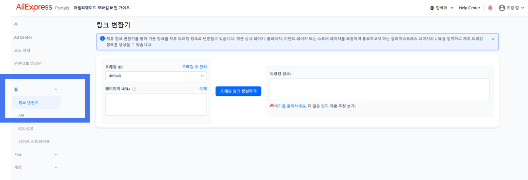Open 사이트 스트라이프 in the sidebar

[x=34, y=142]
